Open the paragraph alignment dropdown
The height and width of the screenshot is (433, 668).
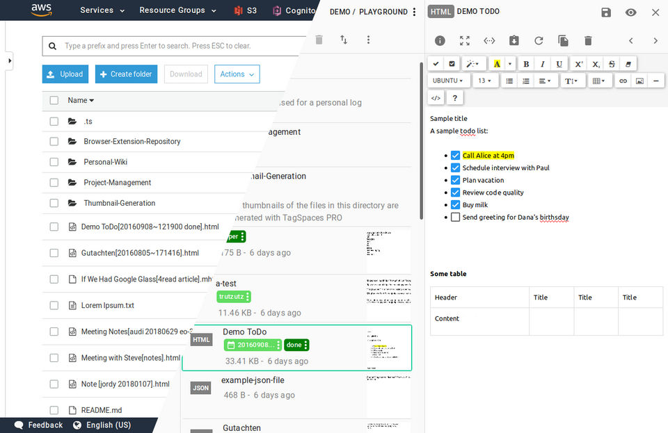[x=545, y=81]
